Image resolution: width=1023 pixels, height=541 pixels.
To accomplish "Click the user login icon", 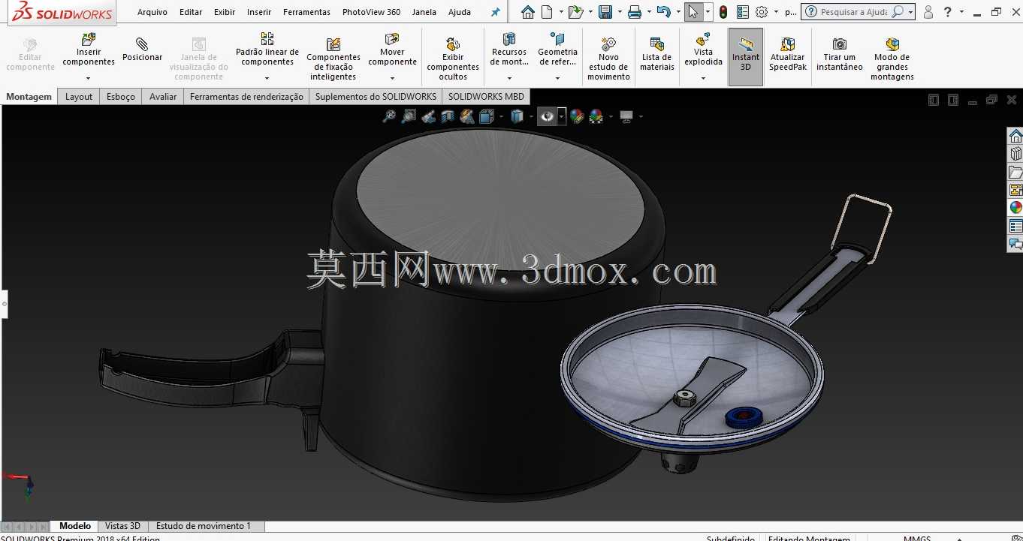I will [x=928, y=12].
